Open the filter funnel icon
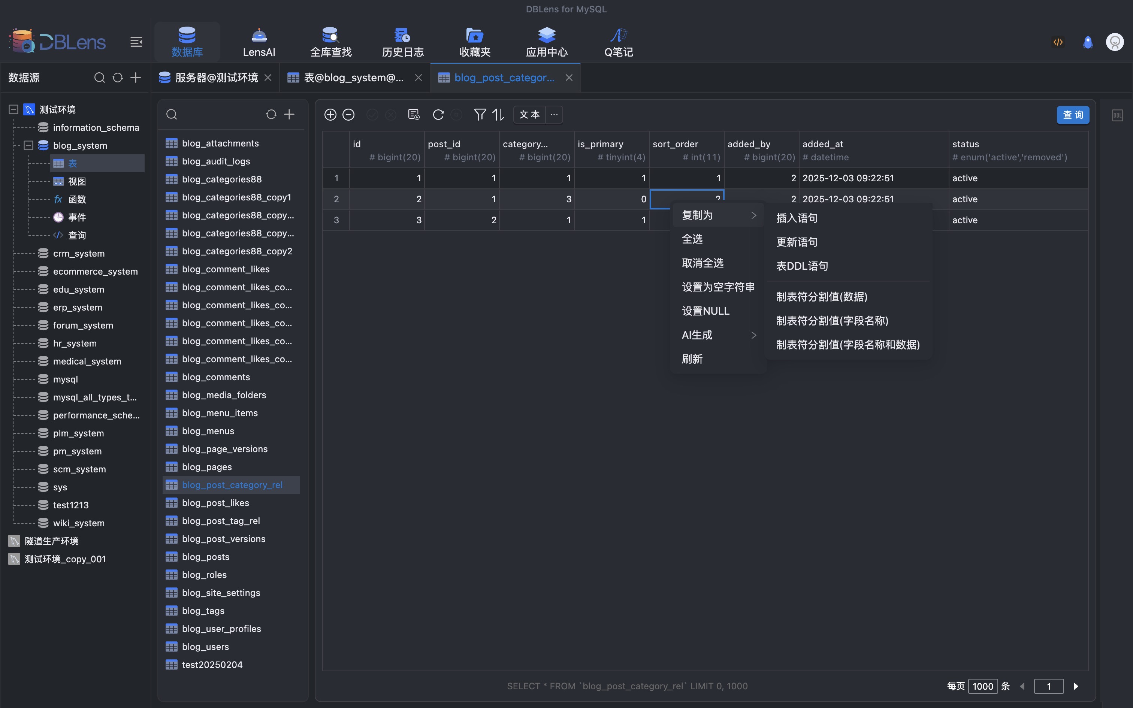This screenshot has width=1133, height=708. click(x=480, y=115)
